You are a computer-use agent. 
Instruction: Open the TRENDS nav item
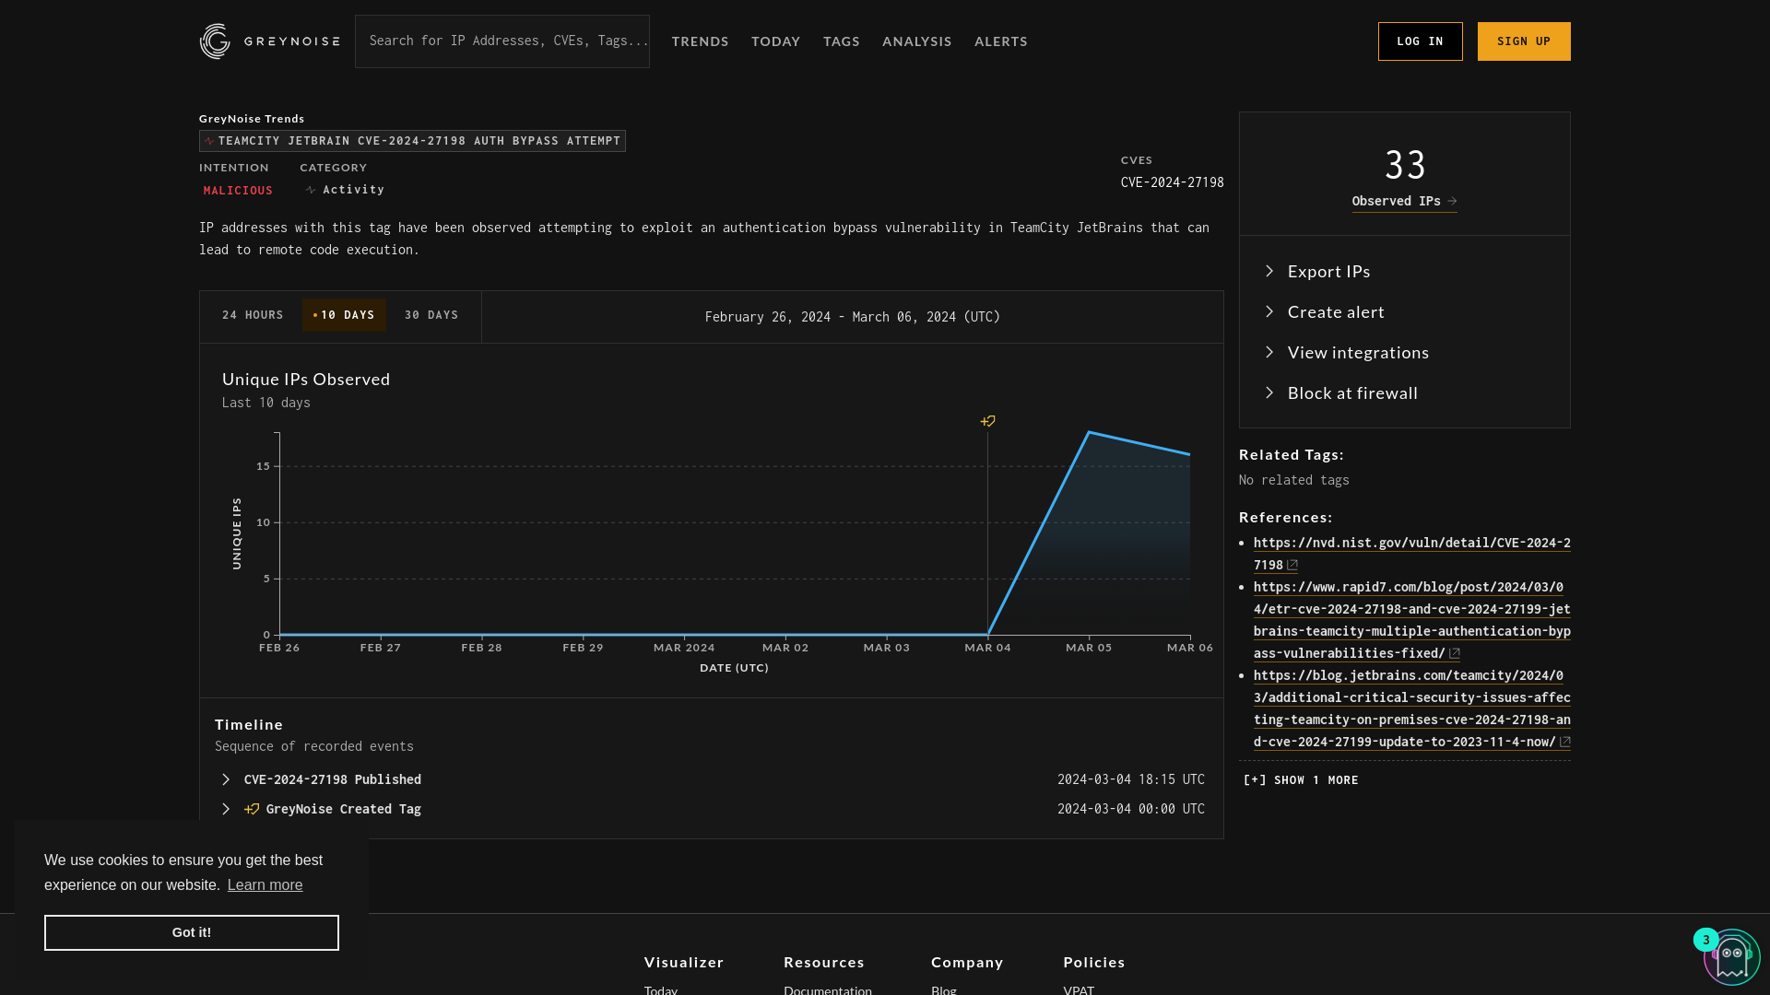point(700,41)
